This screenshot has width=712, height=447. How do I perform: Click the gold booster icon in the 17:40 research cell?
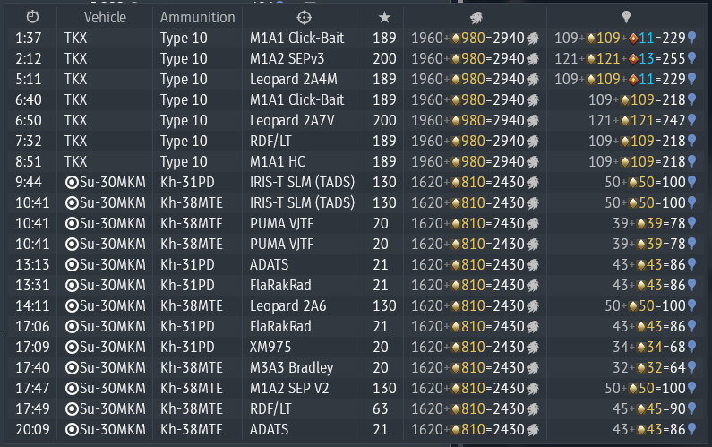(x=641, y=368)
